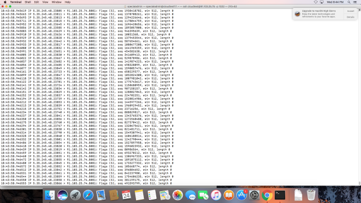The image size is (361, 203).
Task: Open Calendar showing 24 in dock
Action: (126, 195)
